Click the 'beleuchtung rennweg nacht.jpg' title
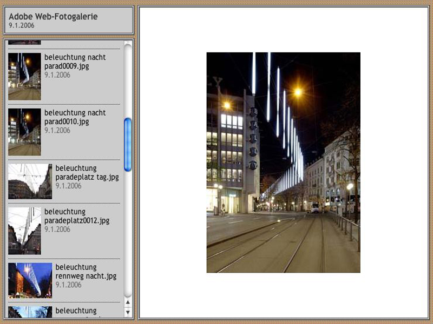This screenshot has height=324, width=433. (x=86, y=272)
